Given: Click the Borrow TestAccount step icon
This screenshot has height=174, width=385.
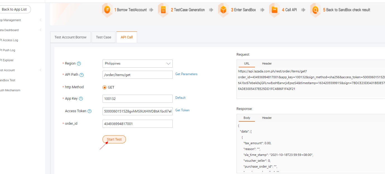Looking at the screenshot, I should tap(107, 10).
